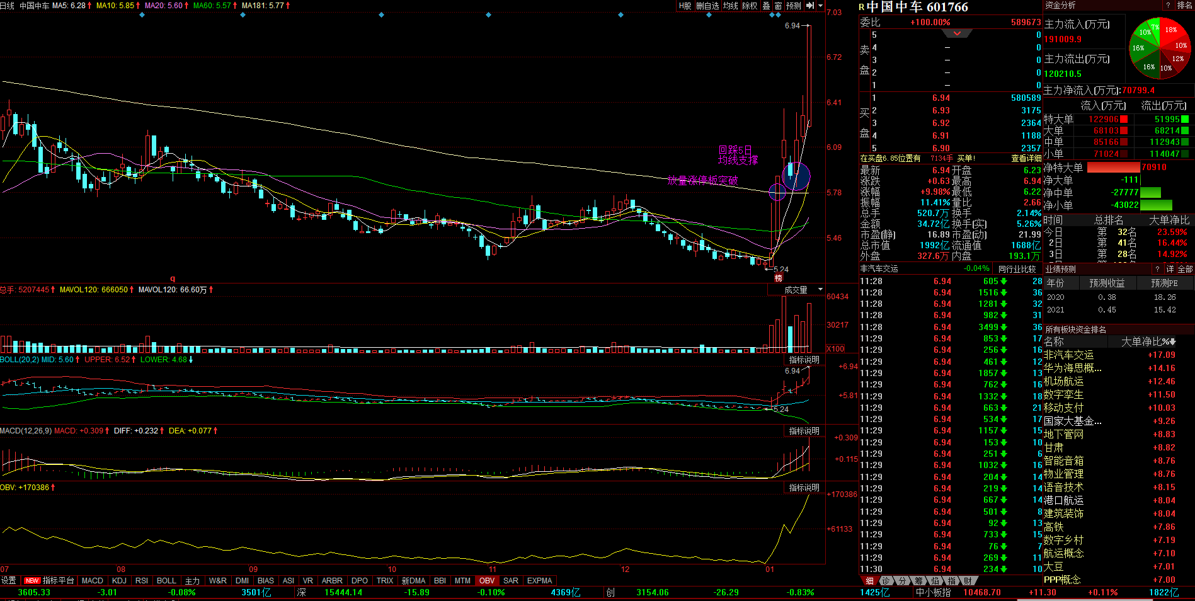Toggle the H股 button in chart toolbar
1195x601 pixels.
pos(685,6)
